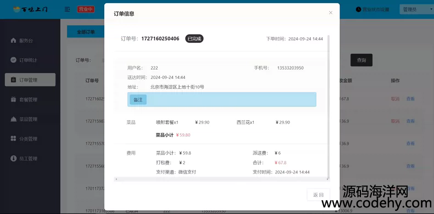This screenshot has height=214, width=434.
Task: Click the dialog's vertical scrollbar
Action: click(329, 106)
